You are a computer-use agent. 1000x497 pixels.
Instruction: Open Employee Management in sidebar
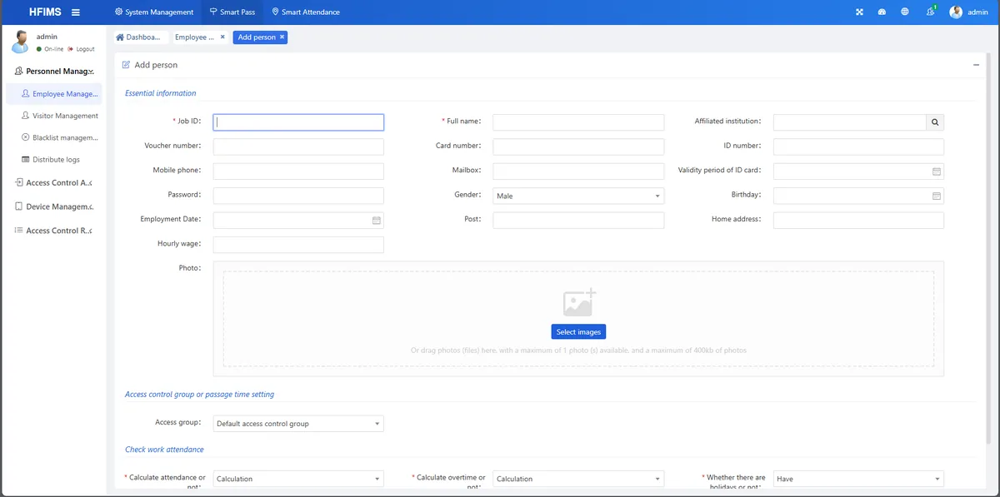click(x=54, y=94)
